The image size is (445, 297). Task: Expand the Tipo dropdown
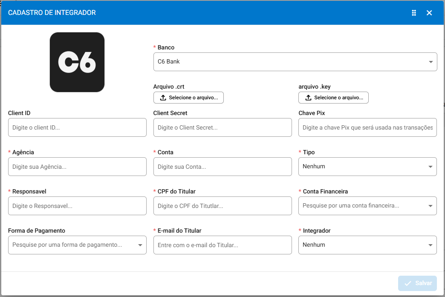(367, 167)
